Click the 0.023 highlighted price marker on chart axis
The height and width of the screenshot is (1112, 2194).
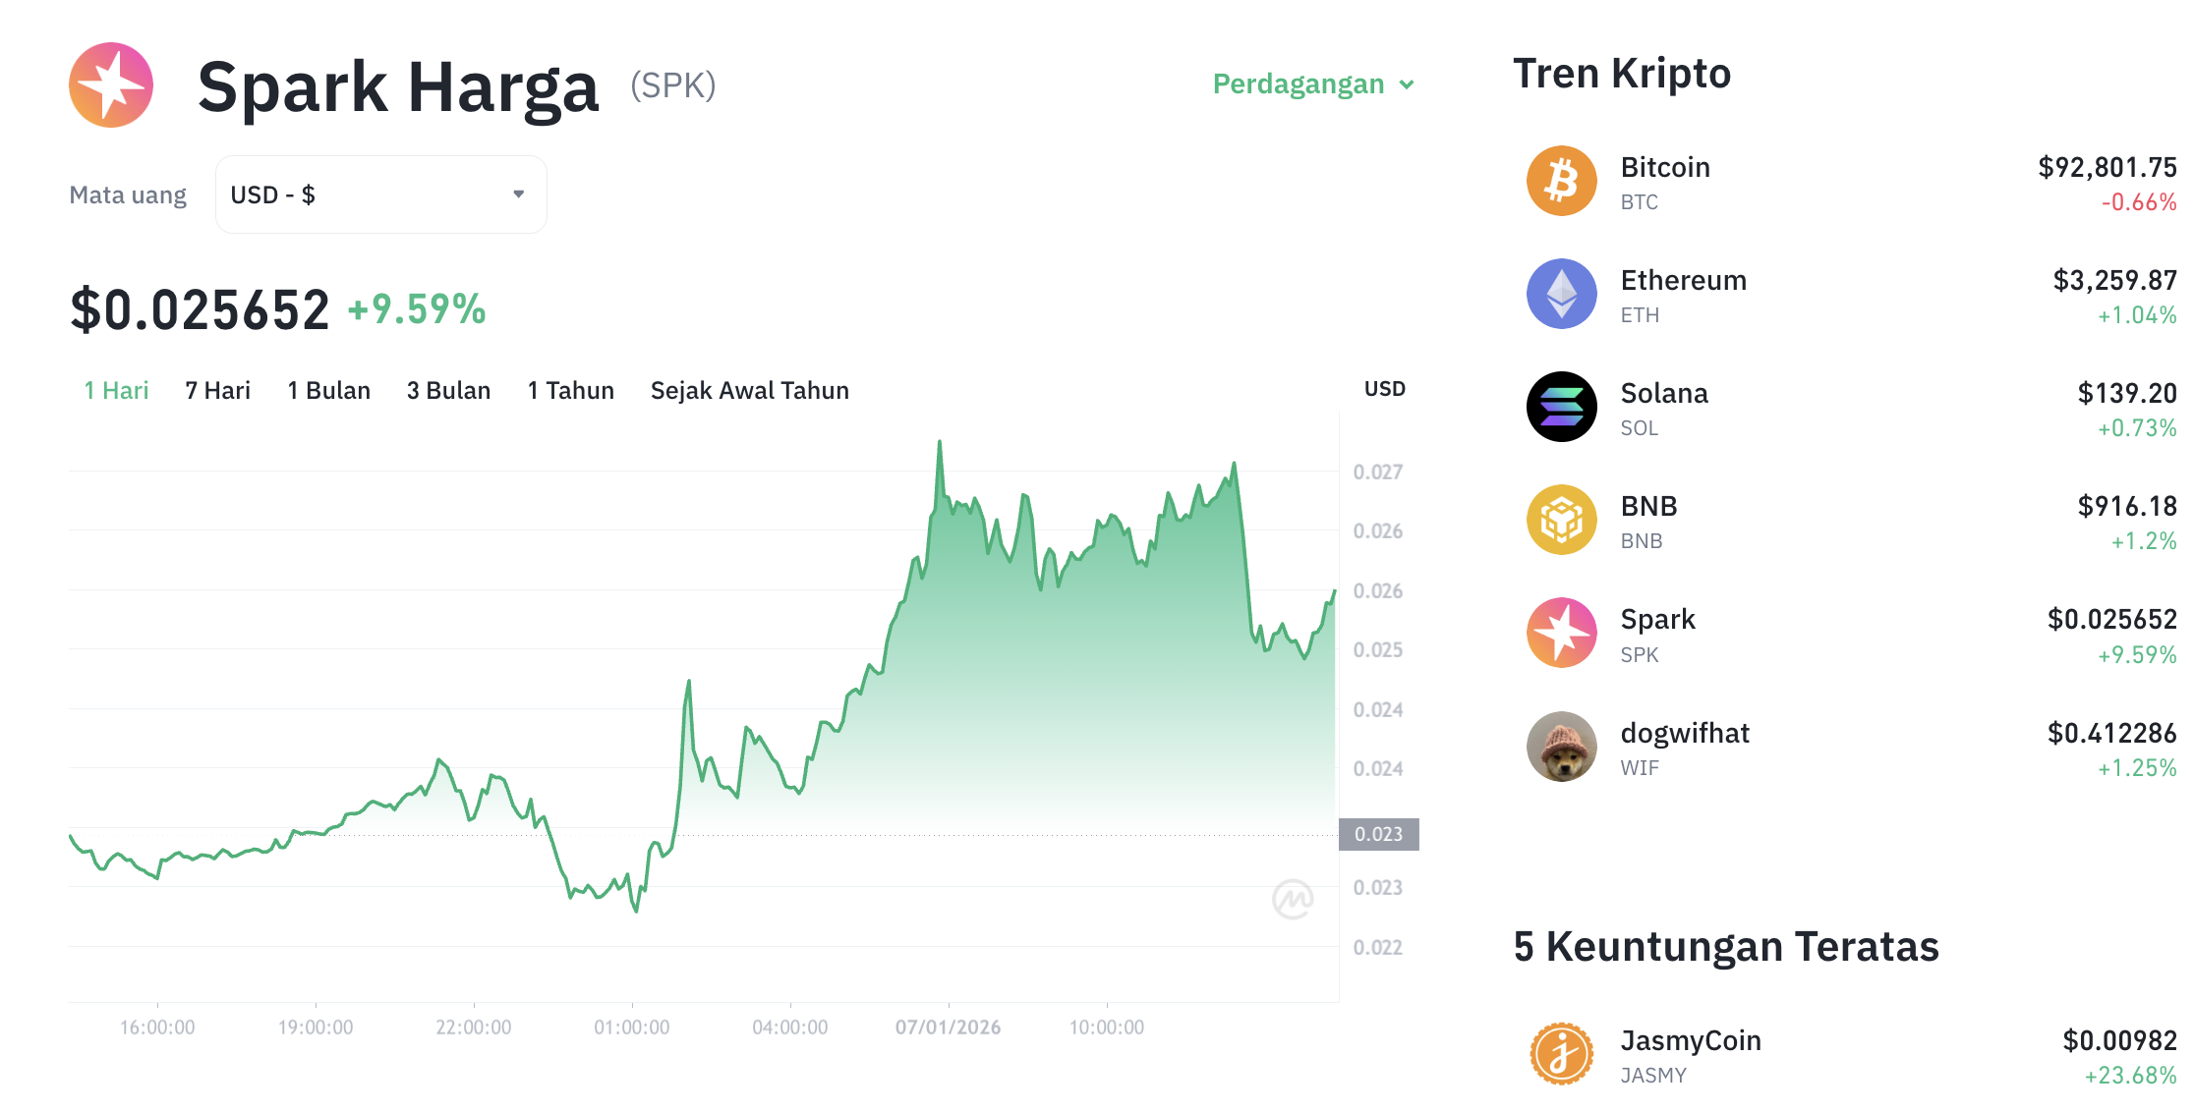tap(1380, 834)
